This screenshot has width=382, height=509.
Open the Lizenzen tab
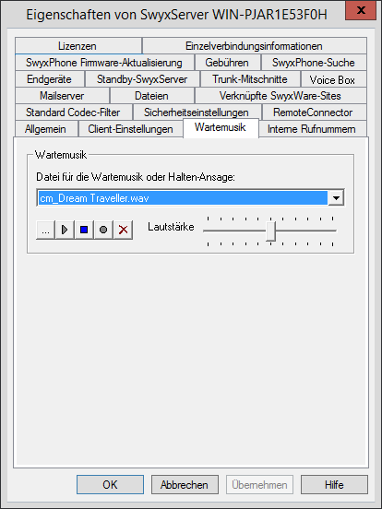[x=78, y=46]
